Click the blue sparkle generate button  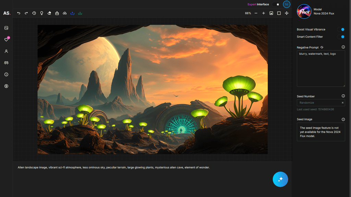[280, 179]
